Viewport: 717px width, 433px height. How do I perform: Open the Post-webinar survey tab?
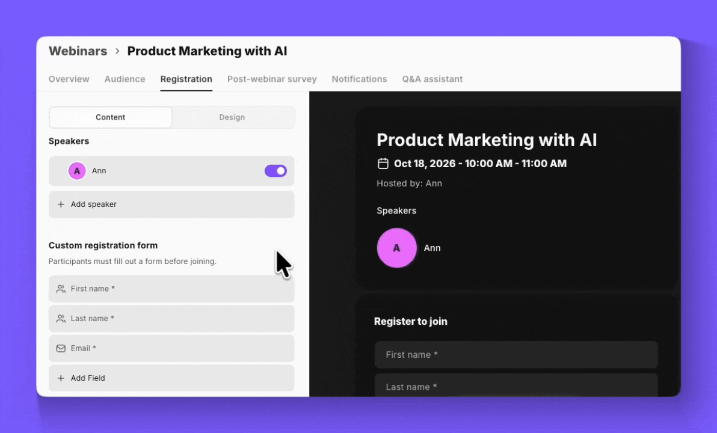272,79
